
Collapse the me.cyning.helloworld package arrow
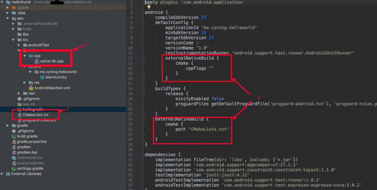(30, 72)
